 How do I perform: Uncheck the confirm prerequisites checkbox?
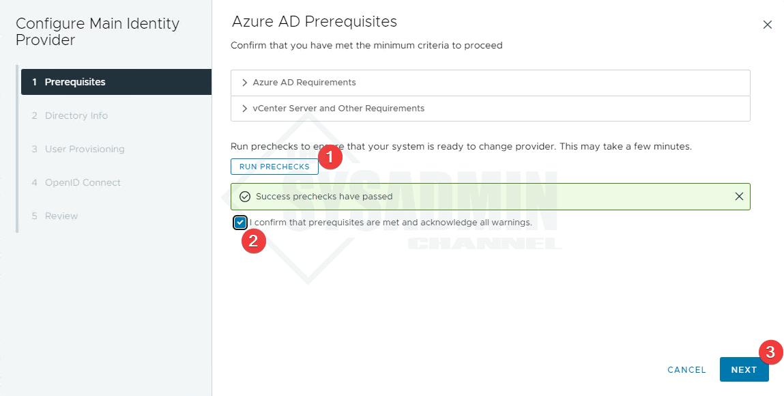tap(240, 223)
